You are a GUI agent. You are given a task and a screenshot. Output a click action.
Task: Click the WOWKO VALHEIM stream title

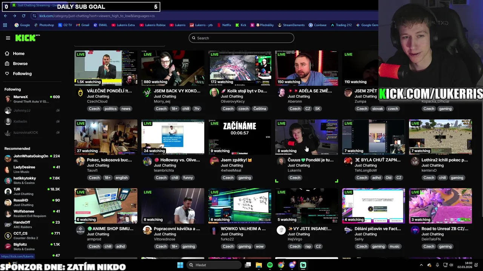click(243, 228)
